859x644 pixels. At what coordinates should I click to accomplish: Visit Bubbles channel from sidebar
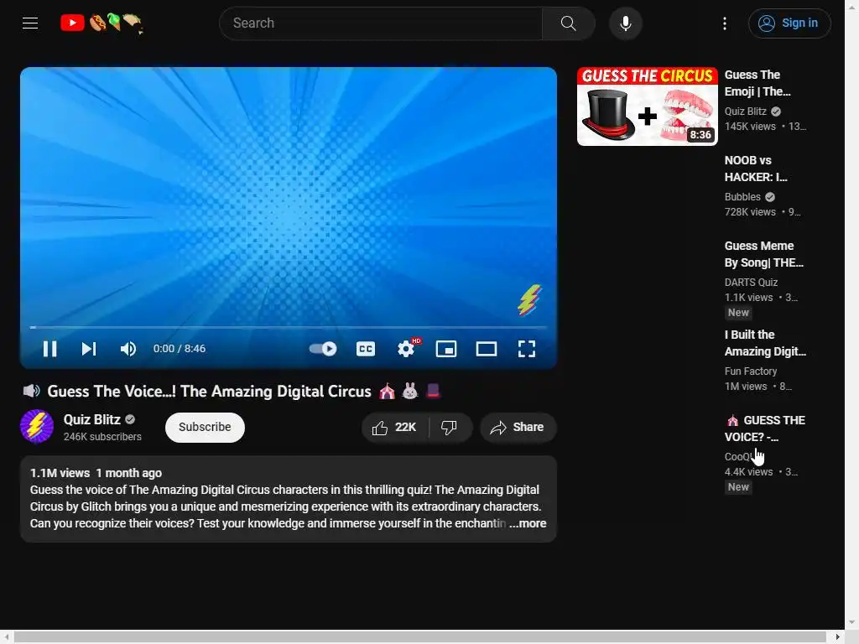tap(743, 196)
